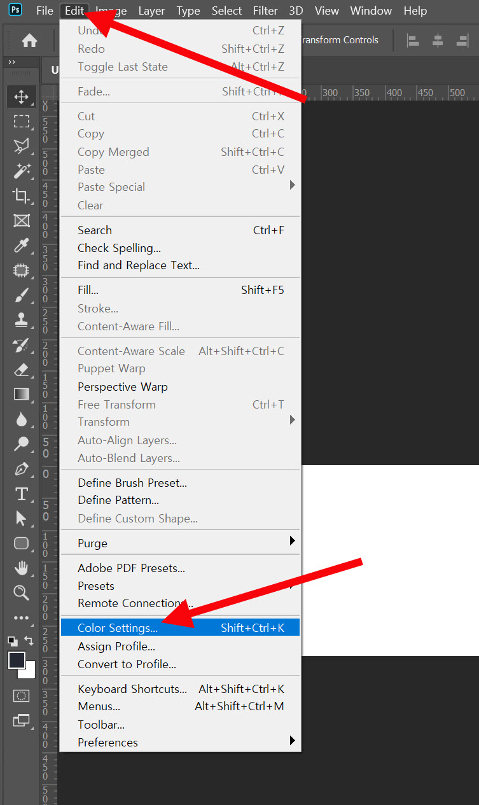
Task: Open the Edit Toolbar three-dots icon
Action: pos(22,618)
